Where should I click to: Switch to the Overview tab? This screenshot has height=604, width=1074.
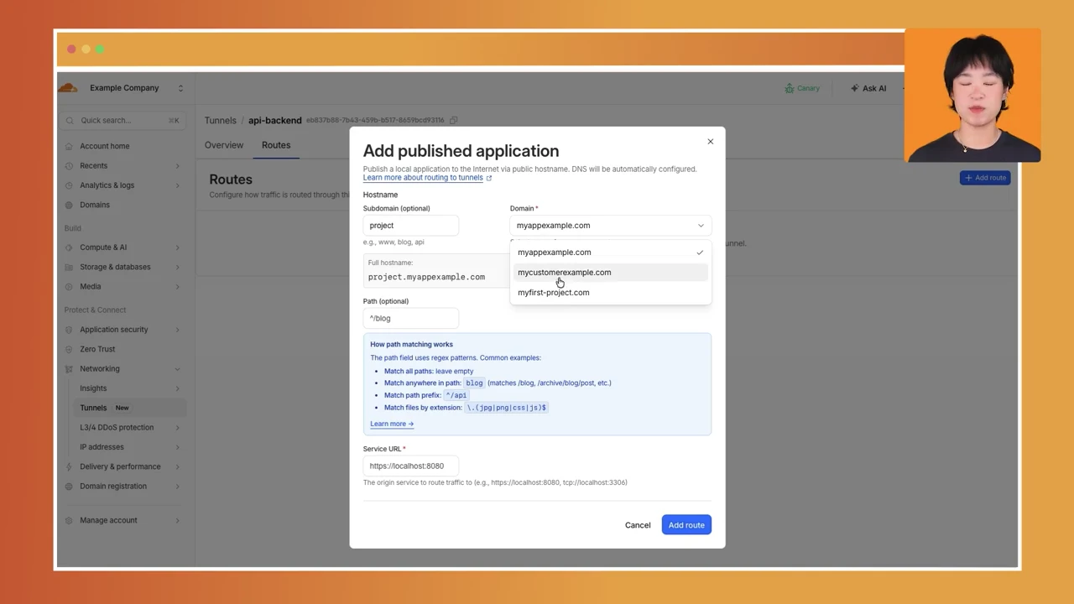point(224,145)
